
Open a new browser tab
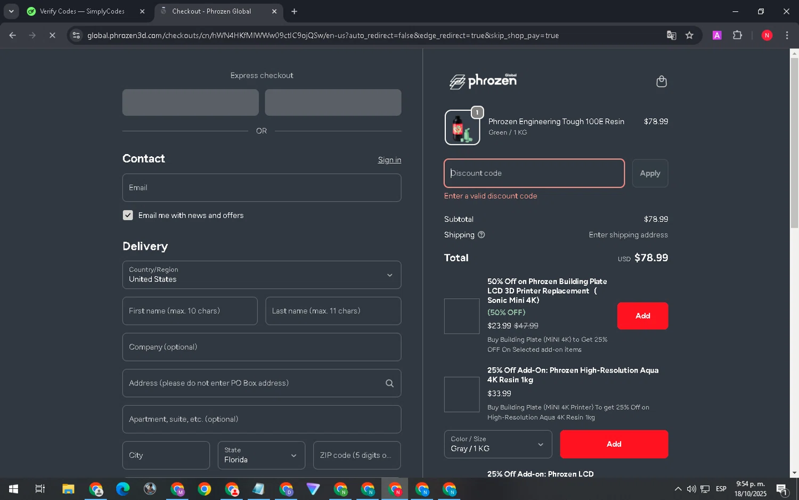[x=294, y=11]
